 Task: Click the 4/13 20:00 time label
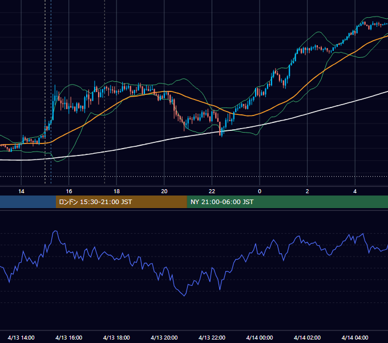coord(164,337)
